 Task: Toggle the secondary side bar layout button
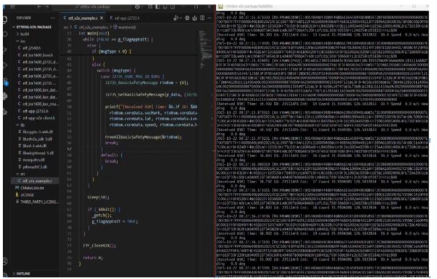[173, 7]
